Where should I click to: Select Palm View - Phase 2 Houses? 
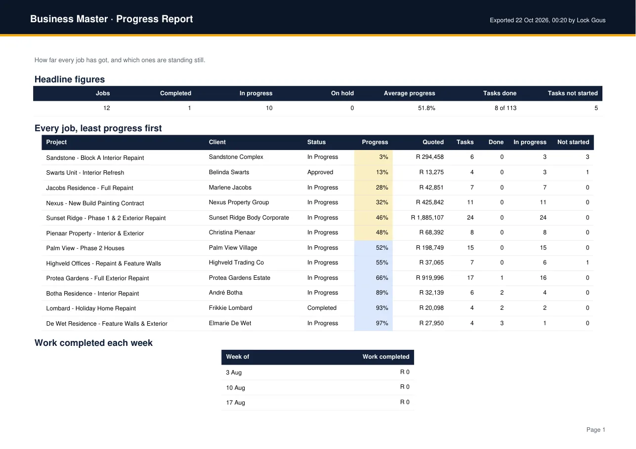pos(85,248)
